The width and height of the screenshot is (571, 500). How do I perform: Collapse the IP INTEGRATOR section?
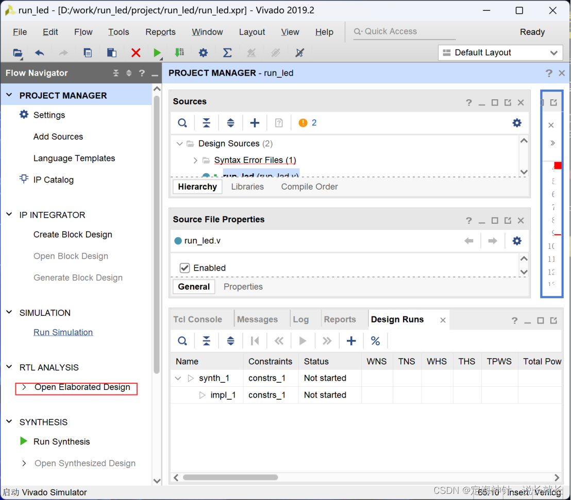(x=9, y=215)
